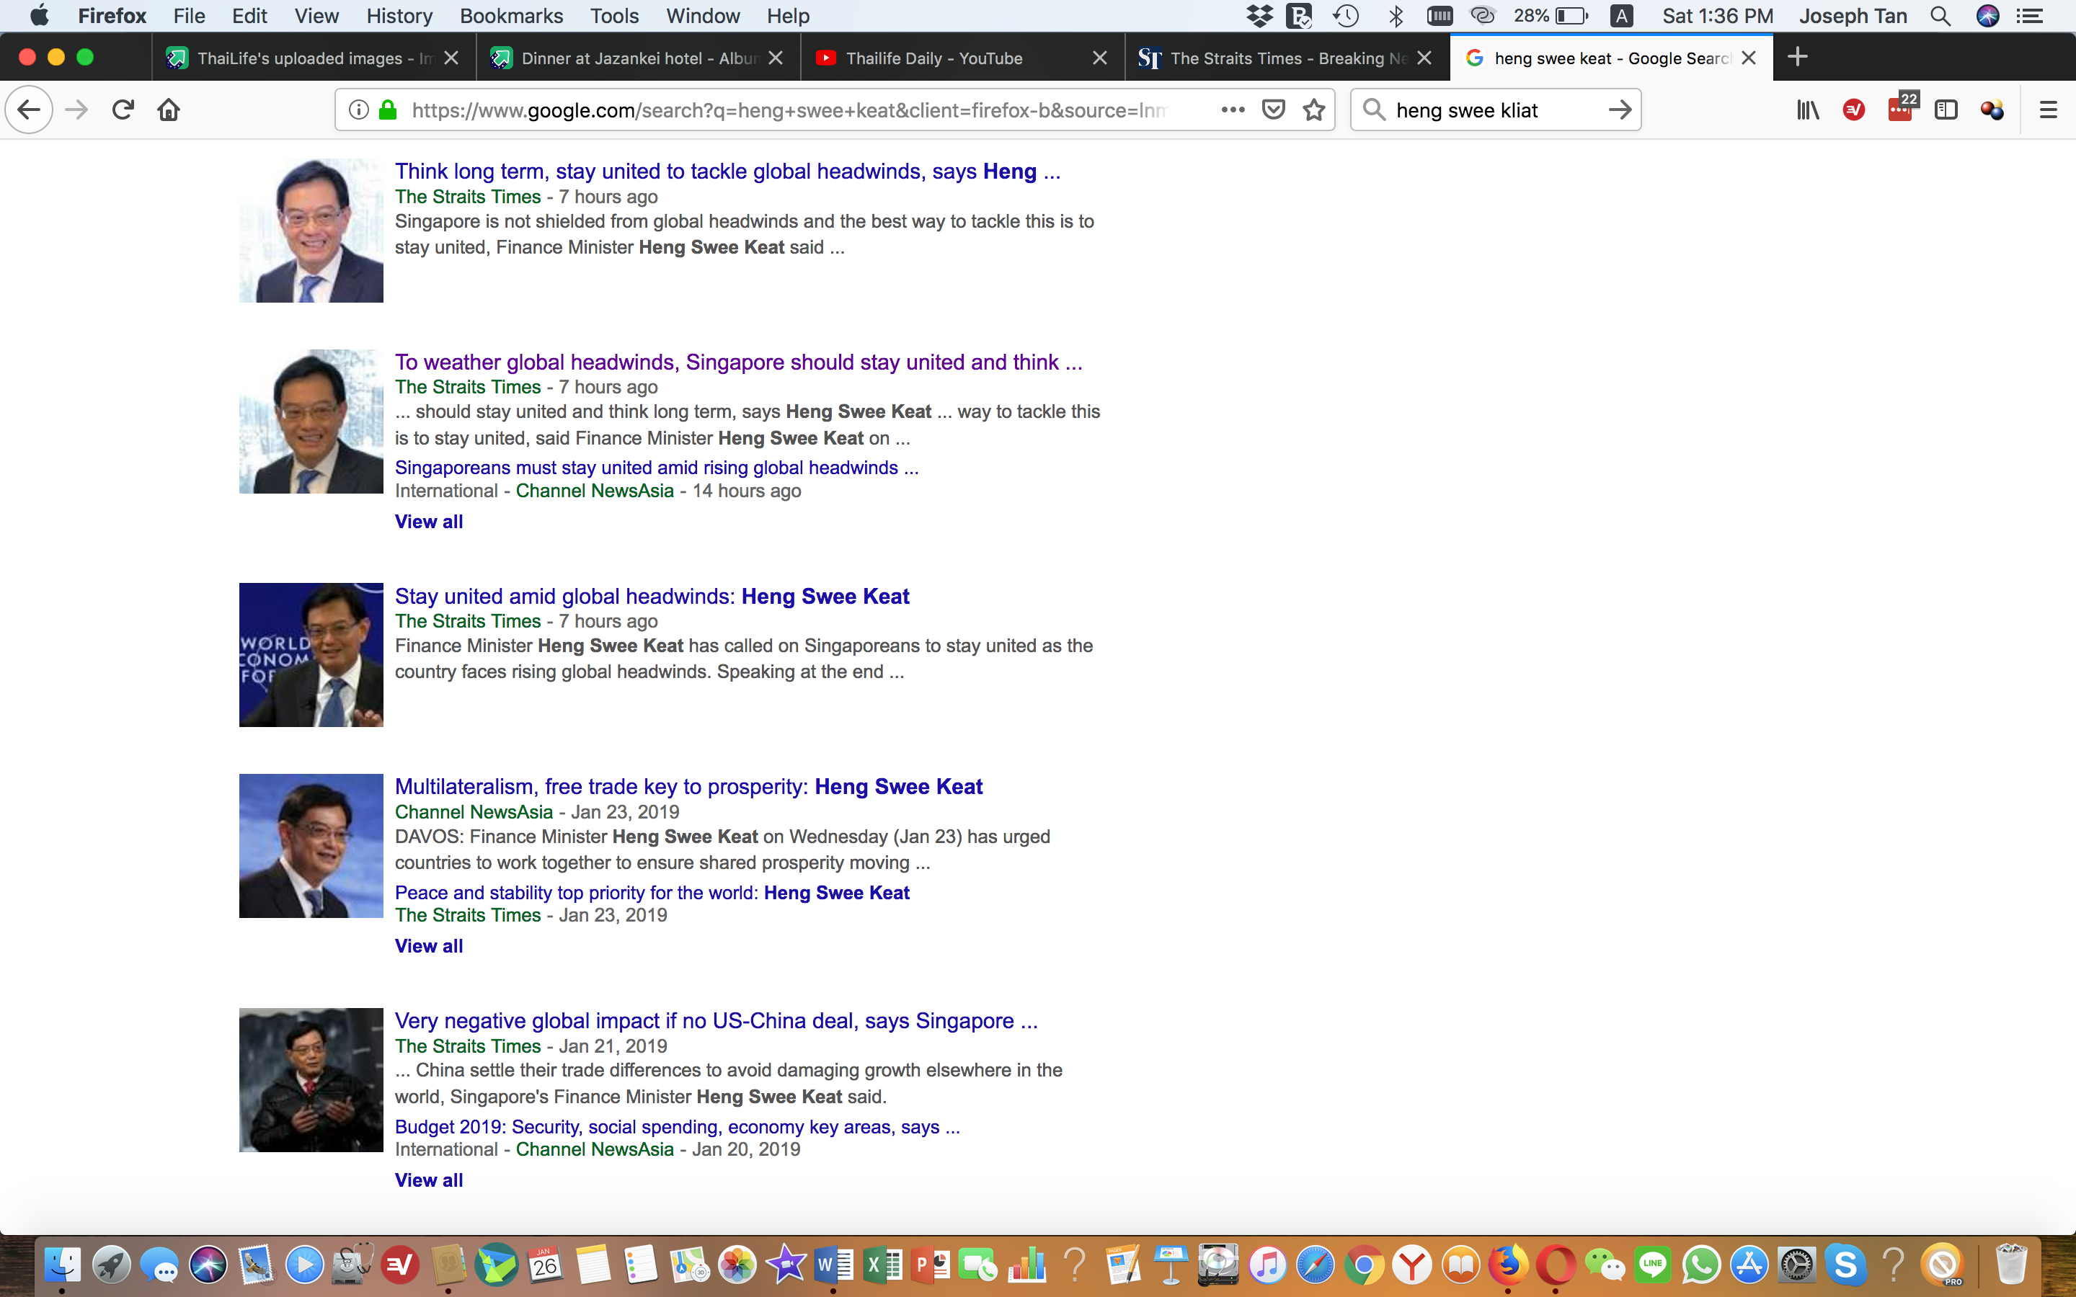The image size is (2076, 1297).
Task: Open the View menu
Action: pyautogui.click(x=316, y=15)
